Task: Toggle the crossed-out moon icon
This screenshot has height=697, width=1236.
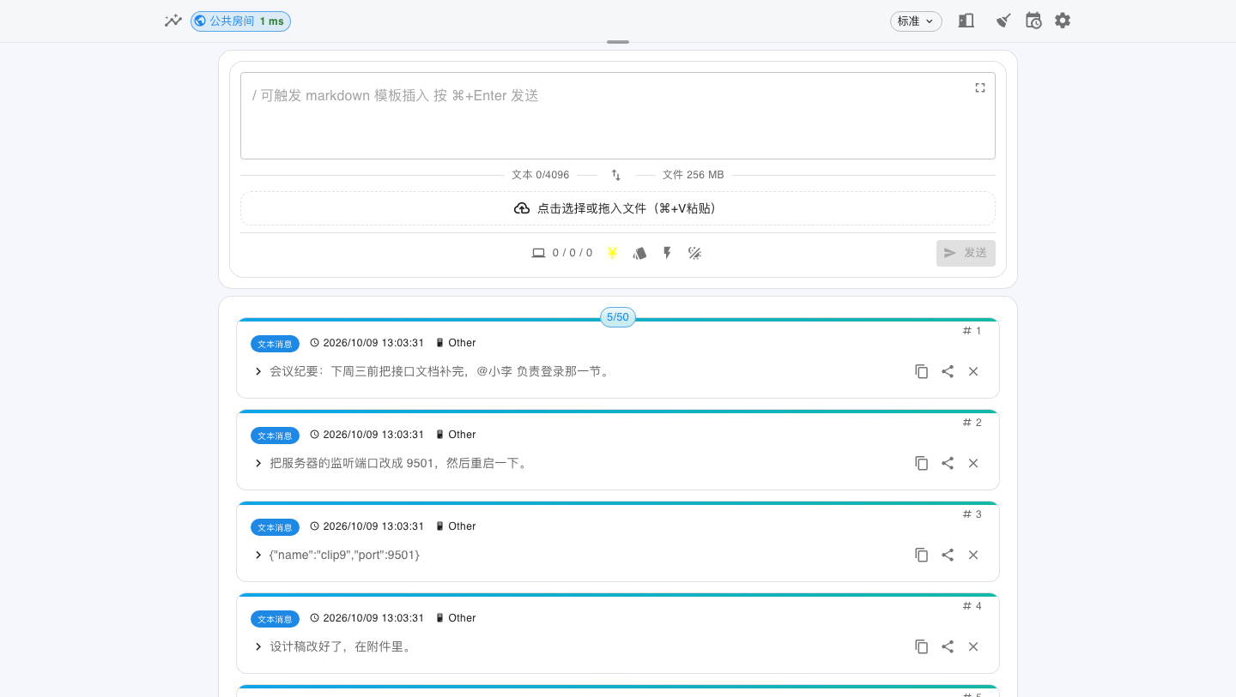Action: pos(695,253)
